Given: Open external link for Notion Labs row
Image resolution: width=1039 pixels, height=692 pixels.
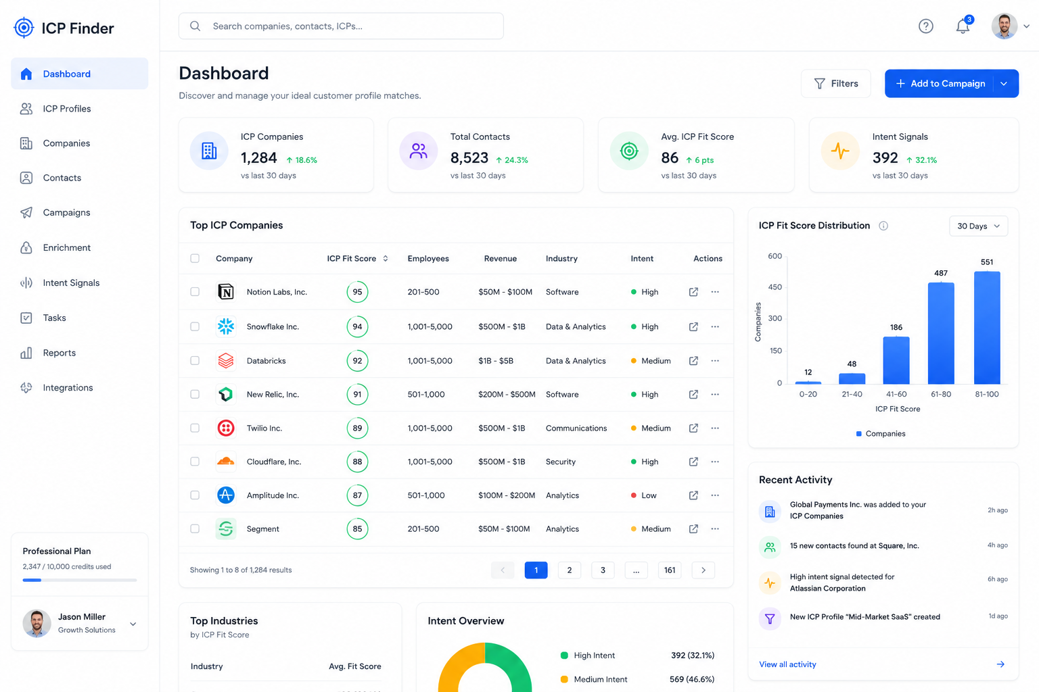Looking at the screenshot, I should pos(693,292).
